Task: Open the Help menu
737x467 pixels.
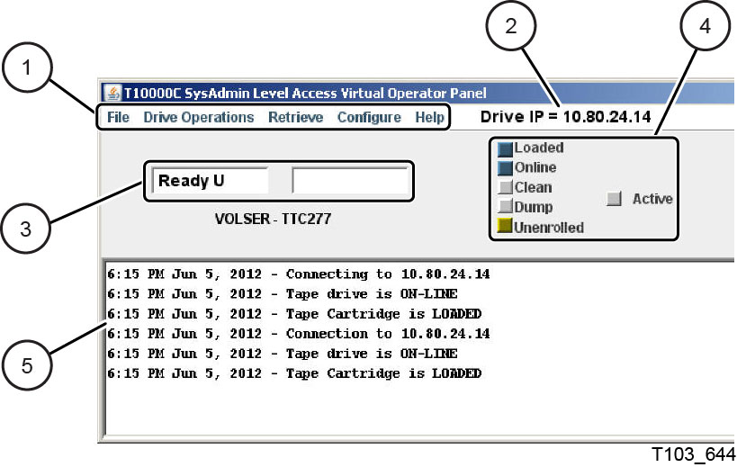Action: click(429, 118)
